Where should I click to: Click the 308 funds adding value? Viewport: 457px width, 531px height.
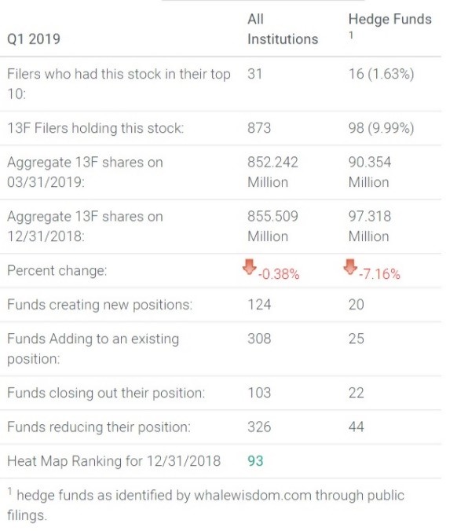pyautogui.click(x=259, y=339)
